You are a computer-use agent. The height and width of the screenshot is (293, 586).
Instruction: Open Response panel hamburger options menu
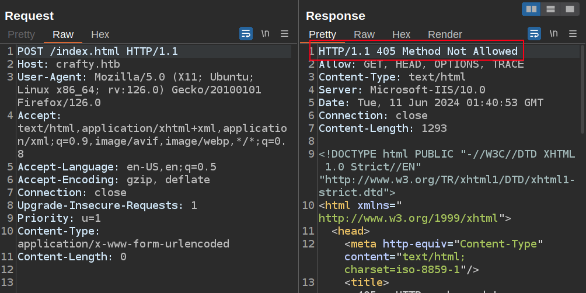point(573,34)
